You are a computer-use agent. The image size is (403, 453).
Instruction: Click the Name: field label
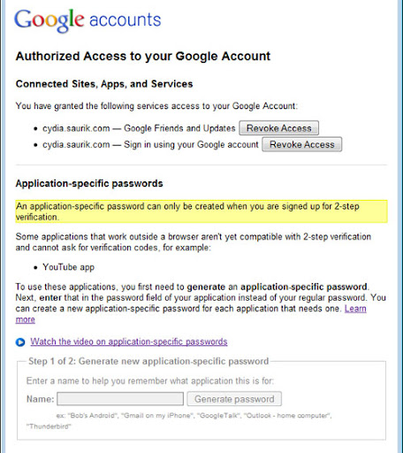pos(41,399)
